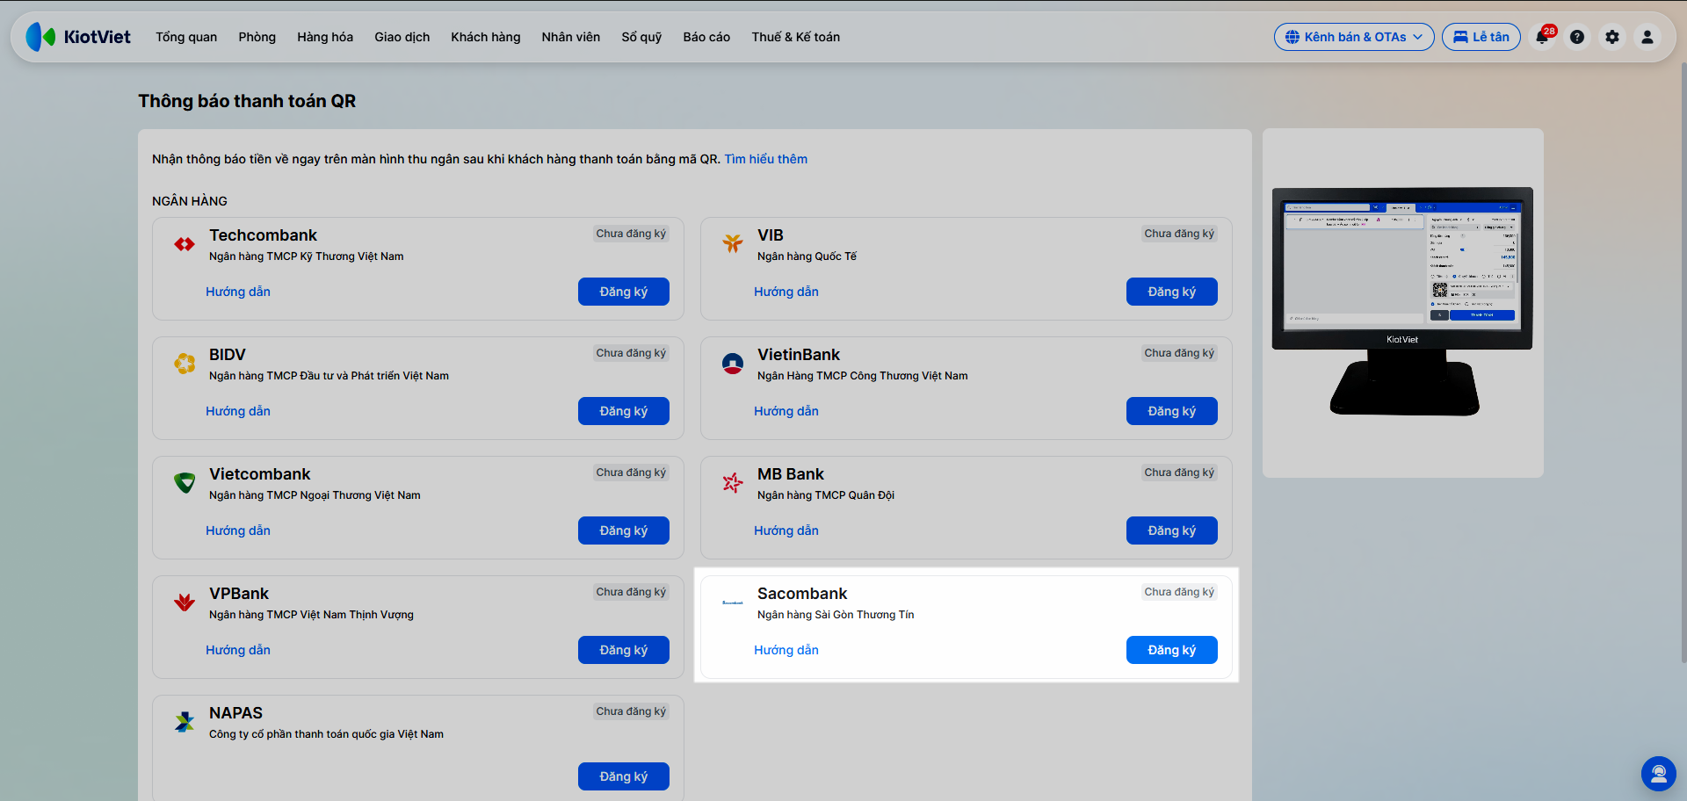
Task: Open the settings gear icon
Action: click(1612, 37)
